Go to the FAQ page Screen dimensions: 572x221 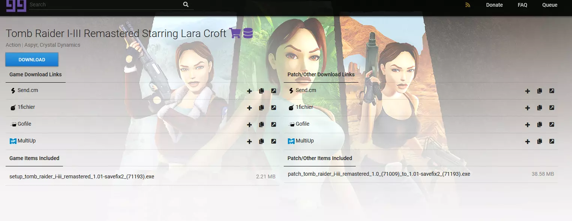pos(523,5)
